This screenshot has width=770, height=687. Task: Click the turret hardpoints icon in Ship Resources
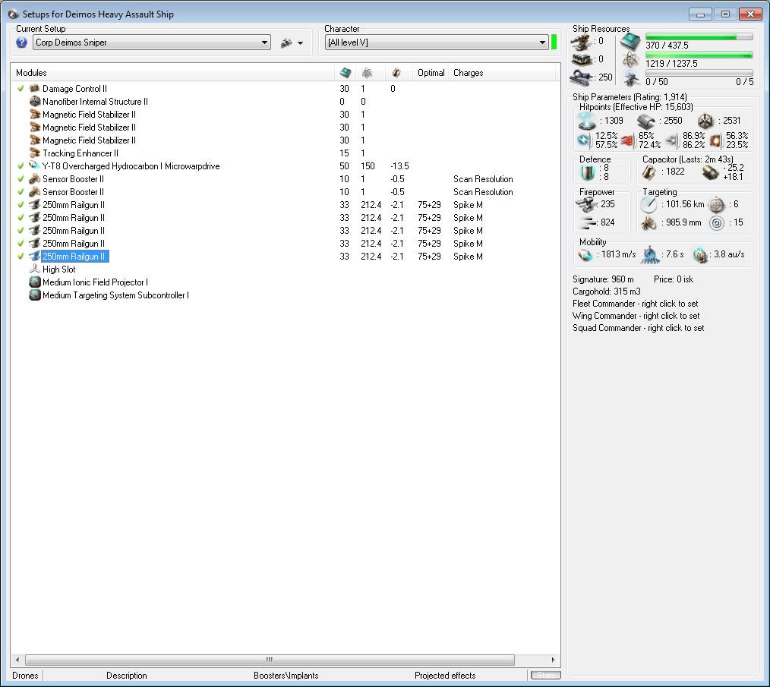pos(582,42)
